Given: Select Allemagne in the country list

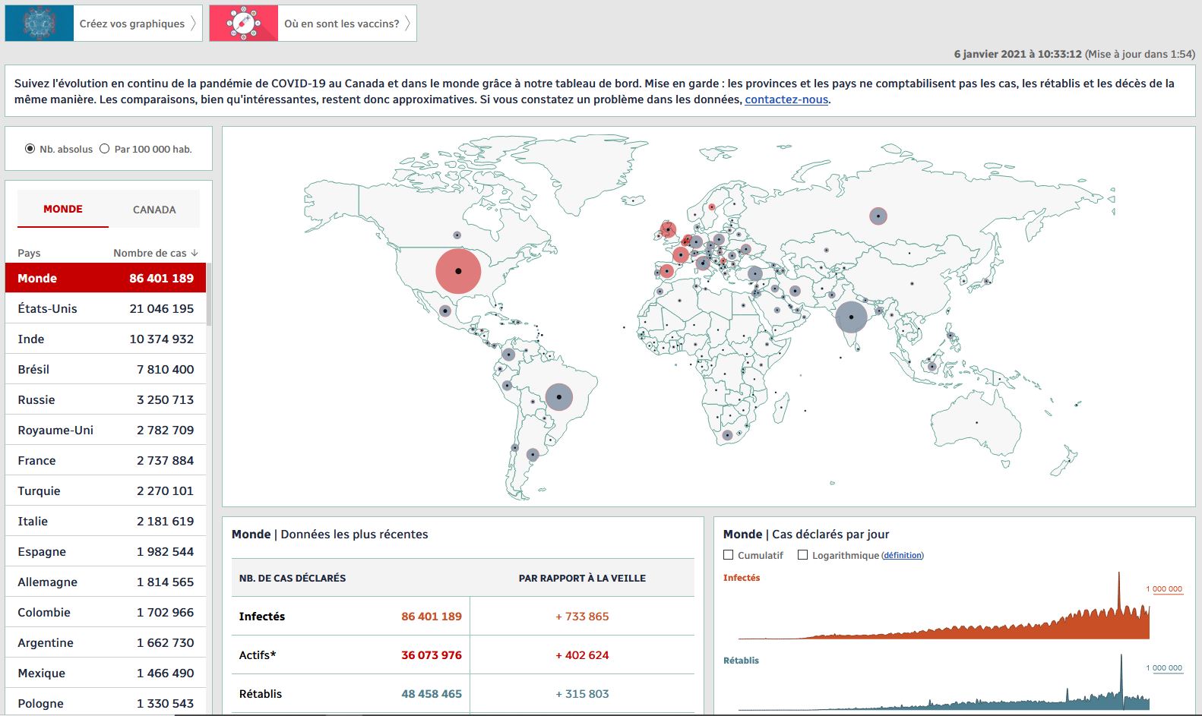Looking at the screenshot, I should (106, 582).
